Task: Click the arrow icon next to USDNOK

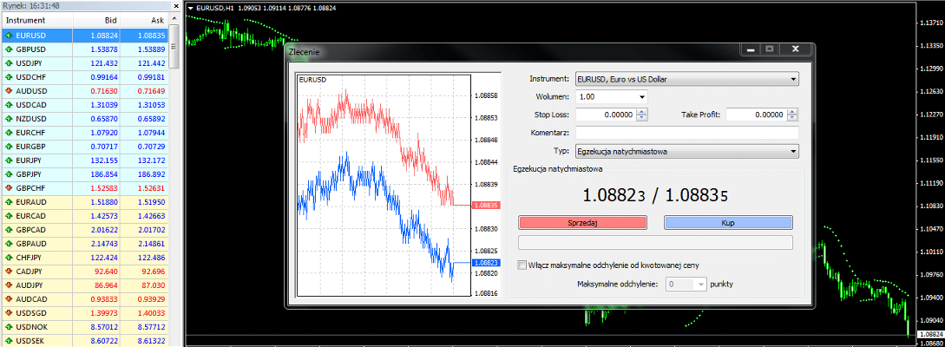Action: coord(9,327)
